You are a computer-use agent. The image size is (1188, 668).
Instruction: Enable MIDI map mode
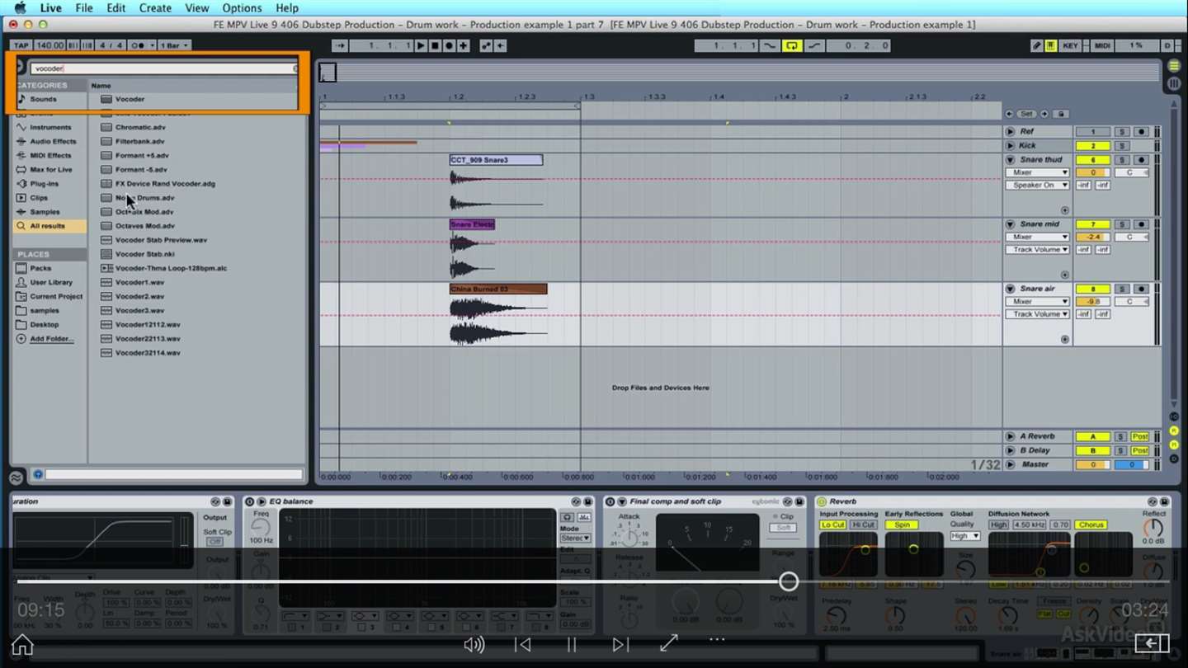pyautogui.click(x=1102, y=45)
